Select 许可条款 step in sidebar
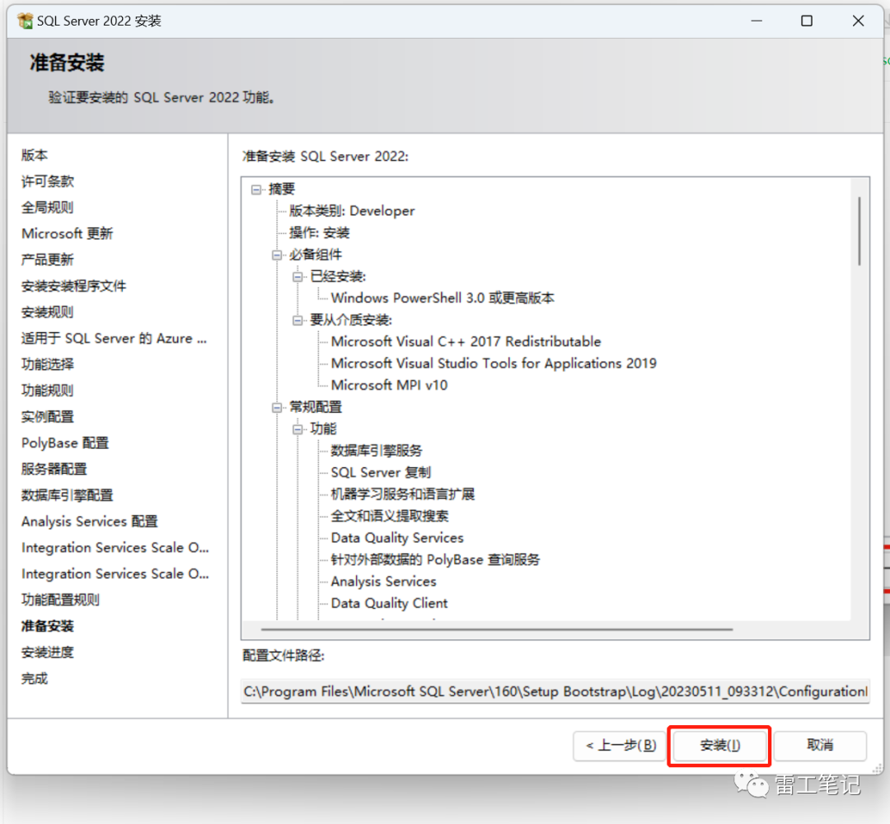This screenshot has width=890, height=824. click(48, 181)
